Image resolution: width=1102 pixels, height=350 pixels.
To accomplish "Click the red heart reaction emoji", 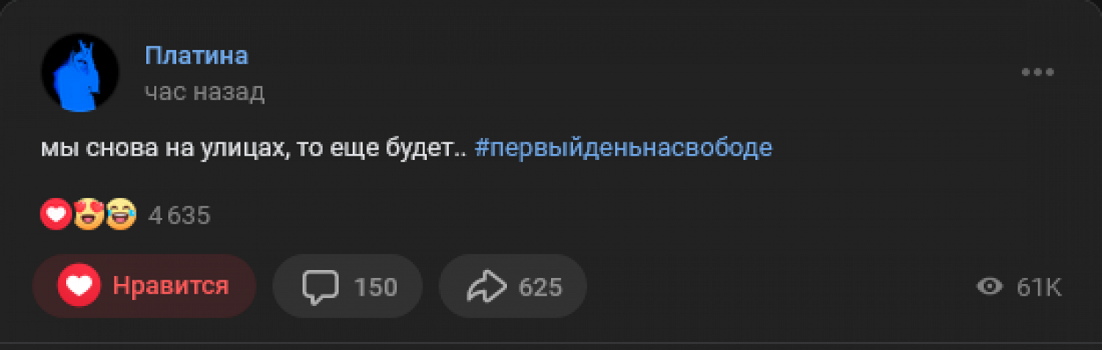I will [56, 215].
